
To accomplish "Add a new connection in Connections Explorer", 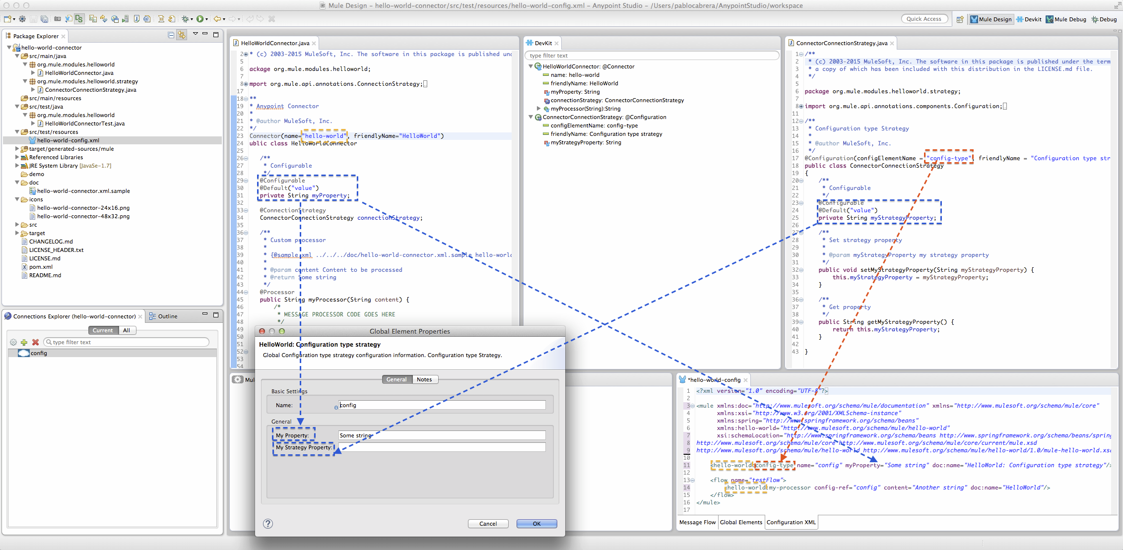I will tap(24, 342).
